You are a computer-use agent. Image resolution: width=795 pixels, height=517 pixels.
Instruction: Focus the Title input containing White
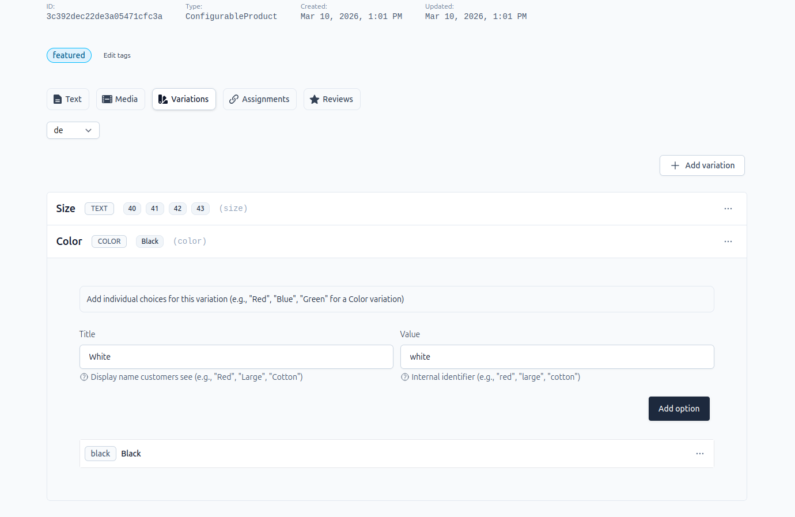236,357
